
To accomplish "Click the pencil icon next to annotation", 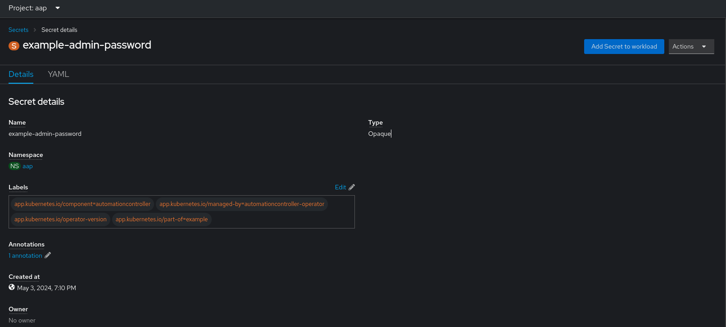I will [48, 255].
